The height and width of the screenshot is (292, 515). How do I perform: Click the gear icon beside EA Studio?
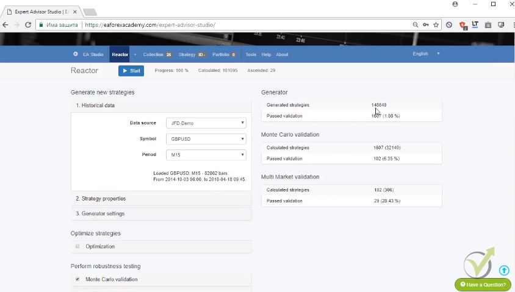click(x=76, y=54)
